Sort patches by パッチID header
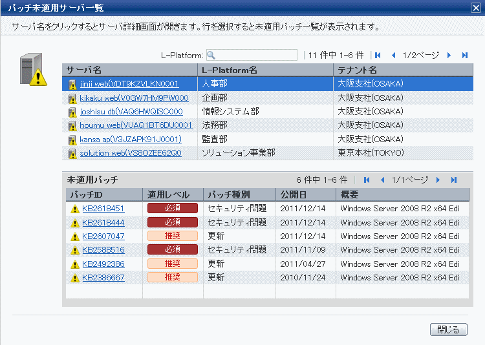485x345 pixels. [x=104, y=194]
